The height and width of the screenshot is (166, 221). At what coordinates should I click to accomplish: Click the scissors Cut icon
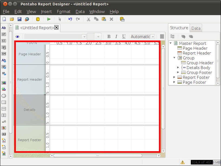(x=88, y=19)
